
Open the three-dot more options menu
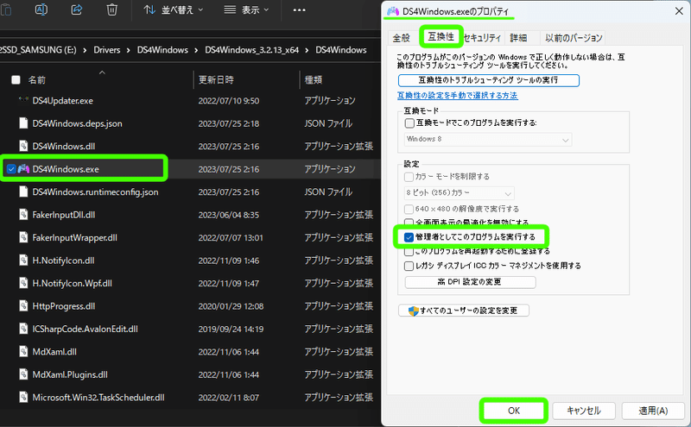pyautogui.click(x=299, y=9)
